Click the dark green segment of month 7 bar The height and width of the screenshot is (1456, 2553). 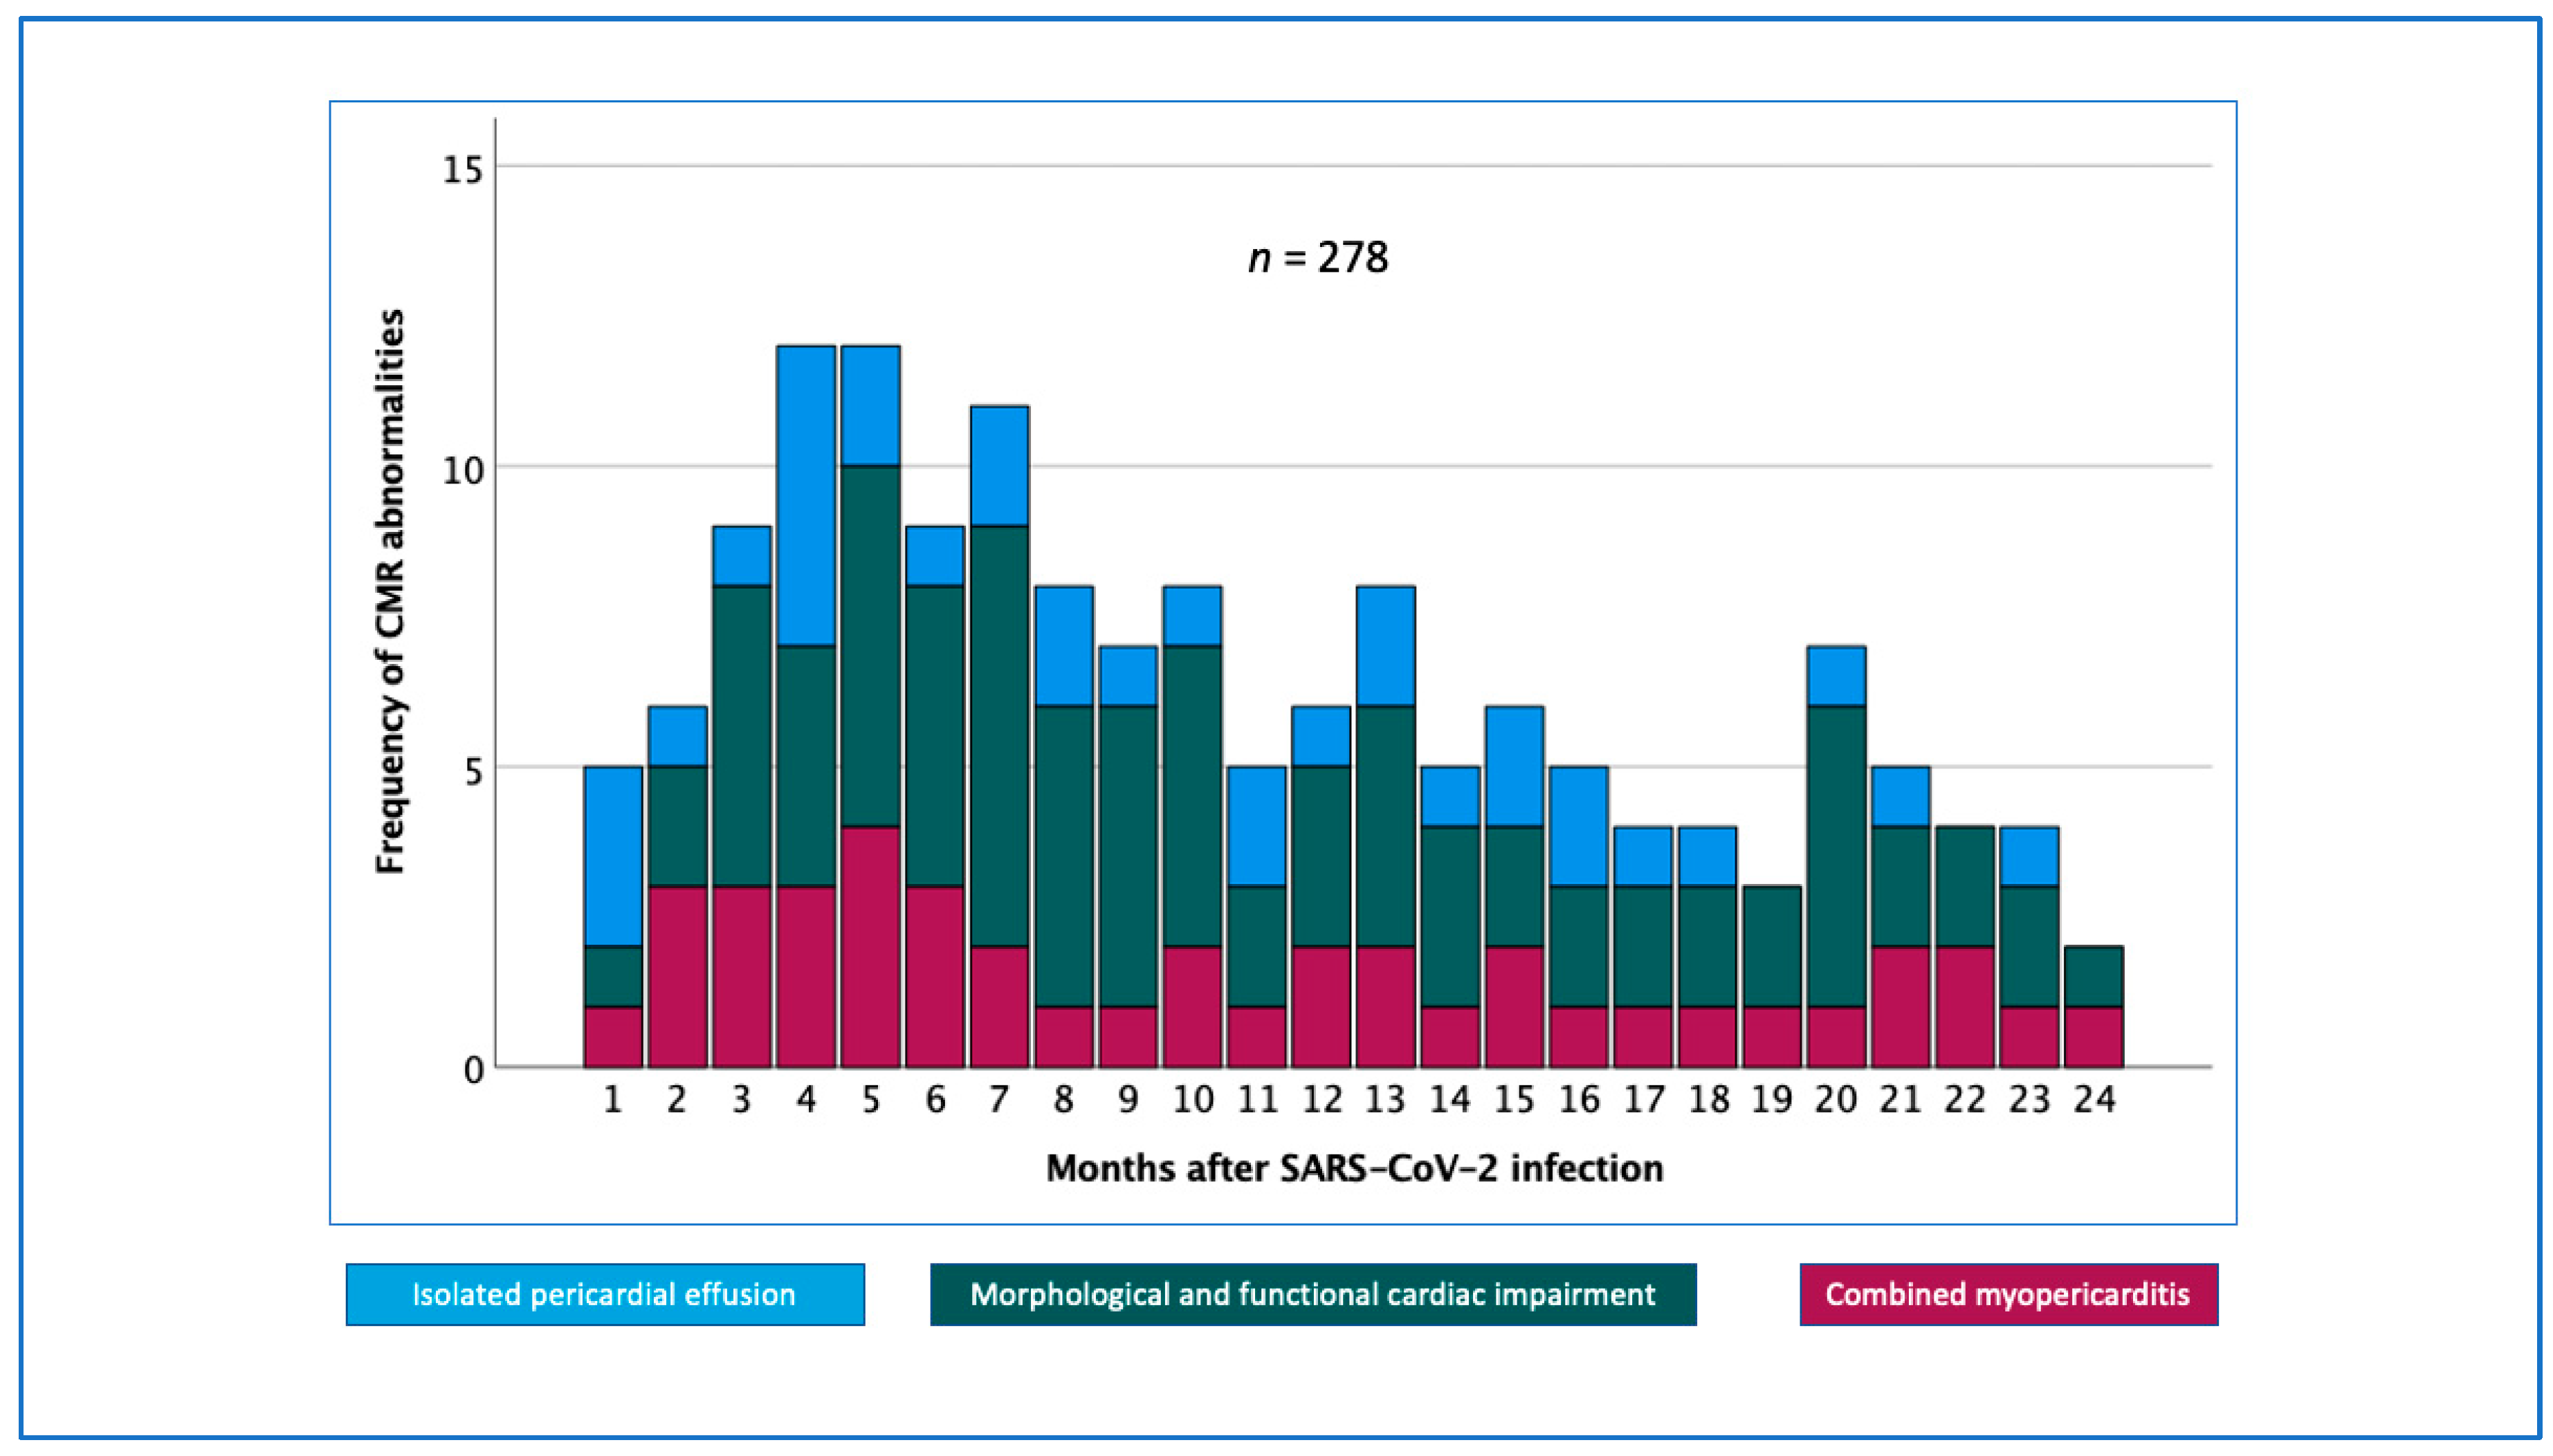coord(999,735)
